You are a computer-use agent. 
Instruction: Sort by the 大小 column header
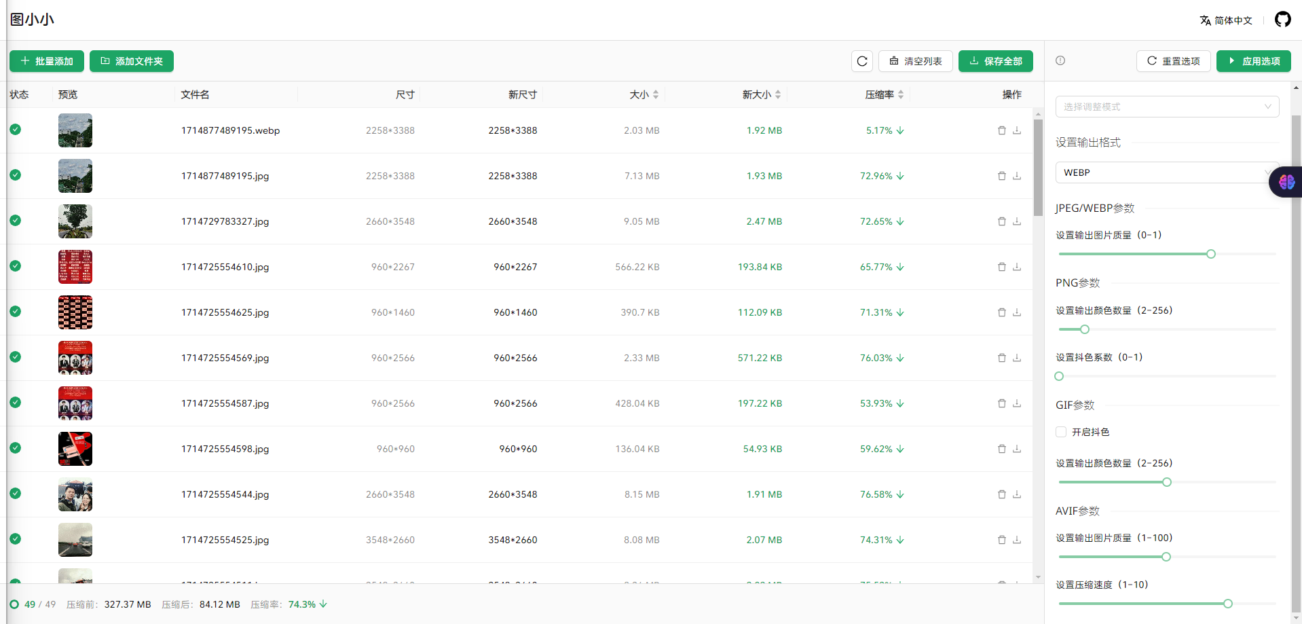644,94
